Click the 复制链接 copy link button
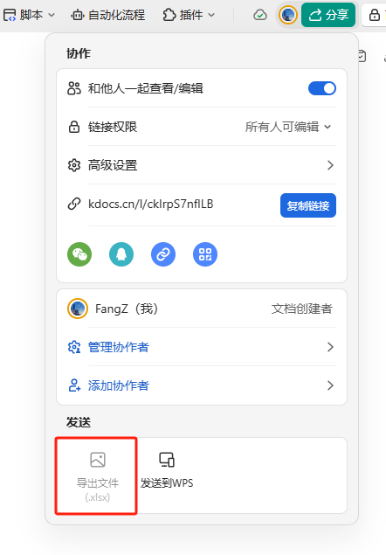The width and height of the screenshot is (386, 555). coord(308,205)
